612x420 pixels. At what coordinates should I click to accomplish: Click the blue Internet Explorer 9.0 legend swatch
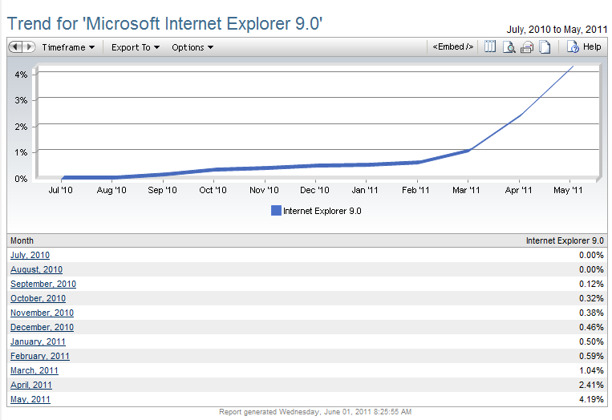[x=276, y=211]
